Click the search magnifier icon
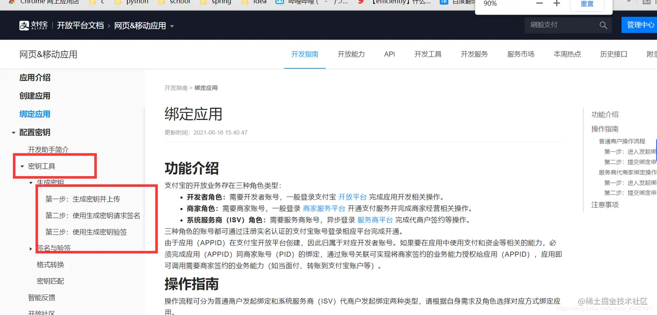Viewport: 657px width, 315px height. 603,25
